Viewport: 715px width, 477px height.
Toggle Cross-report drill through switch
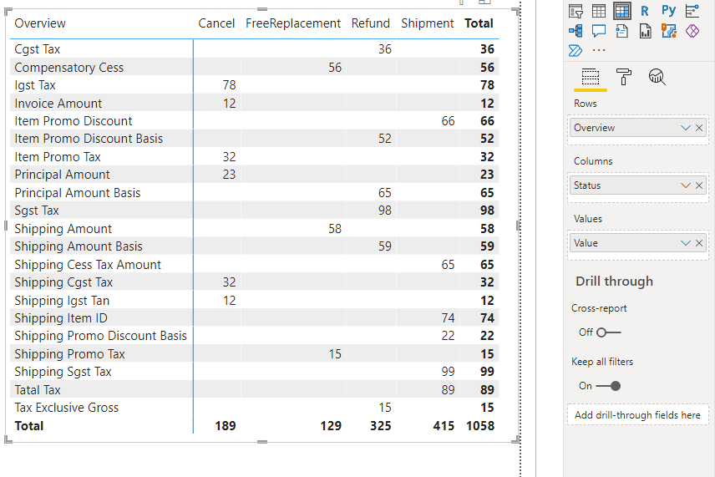pyautogui.click(x=609, y=332)
